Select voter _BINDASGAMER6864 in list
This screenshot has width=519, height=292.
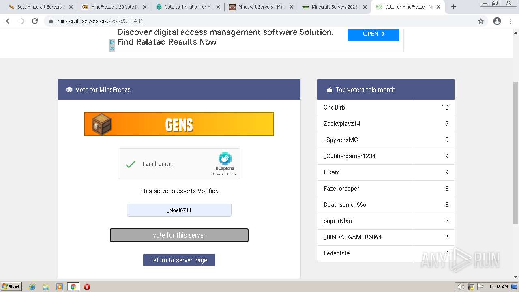[x=352, y=237]
